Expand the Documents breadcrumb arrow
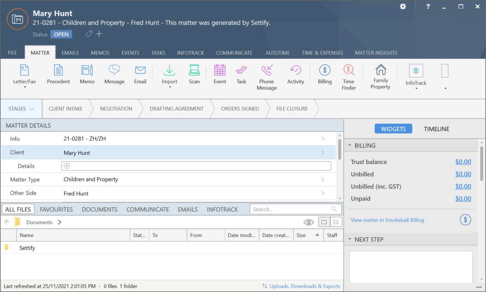Screen dimensions: 486x292 59,222
